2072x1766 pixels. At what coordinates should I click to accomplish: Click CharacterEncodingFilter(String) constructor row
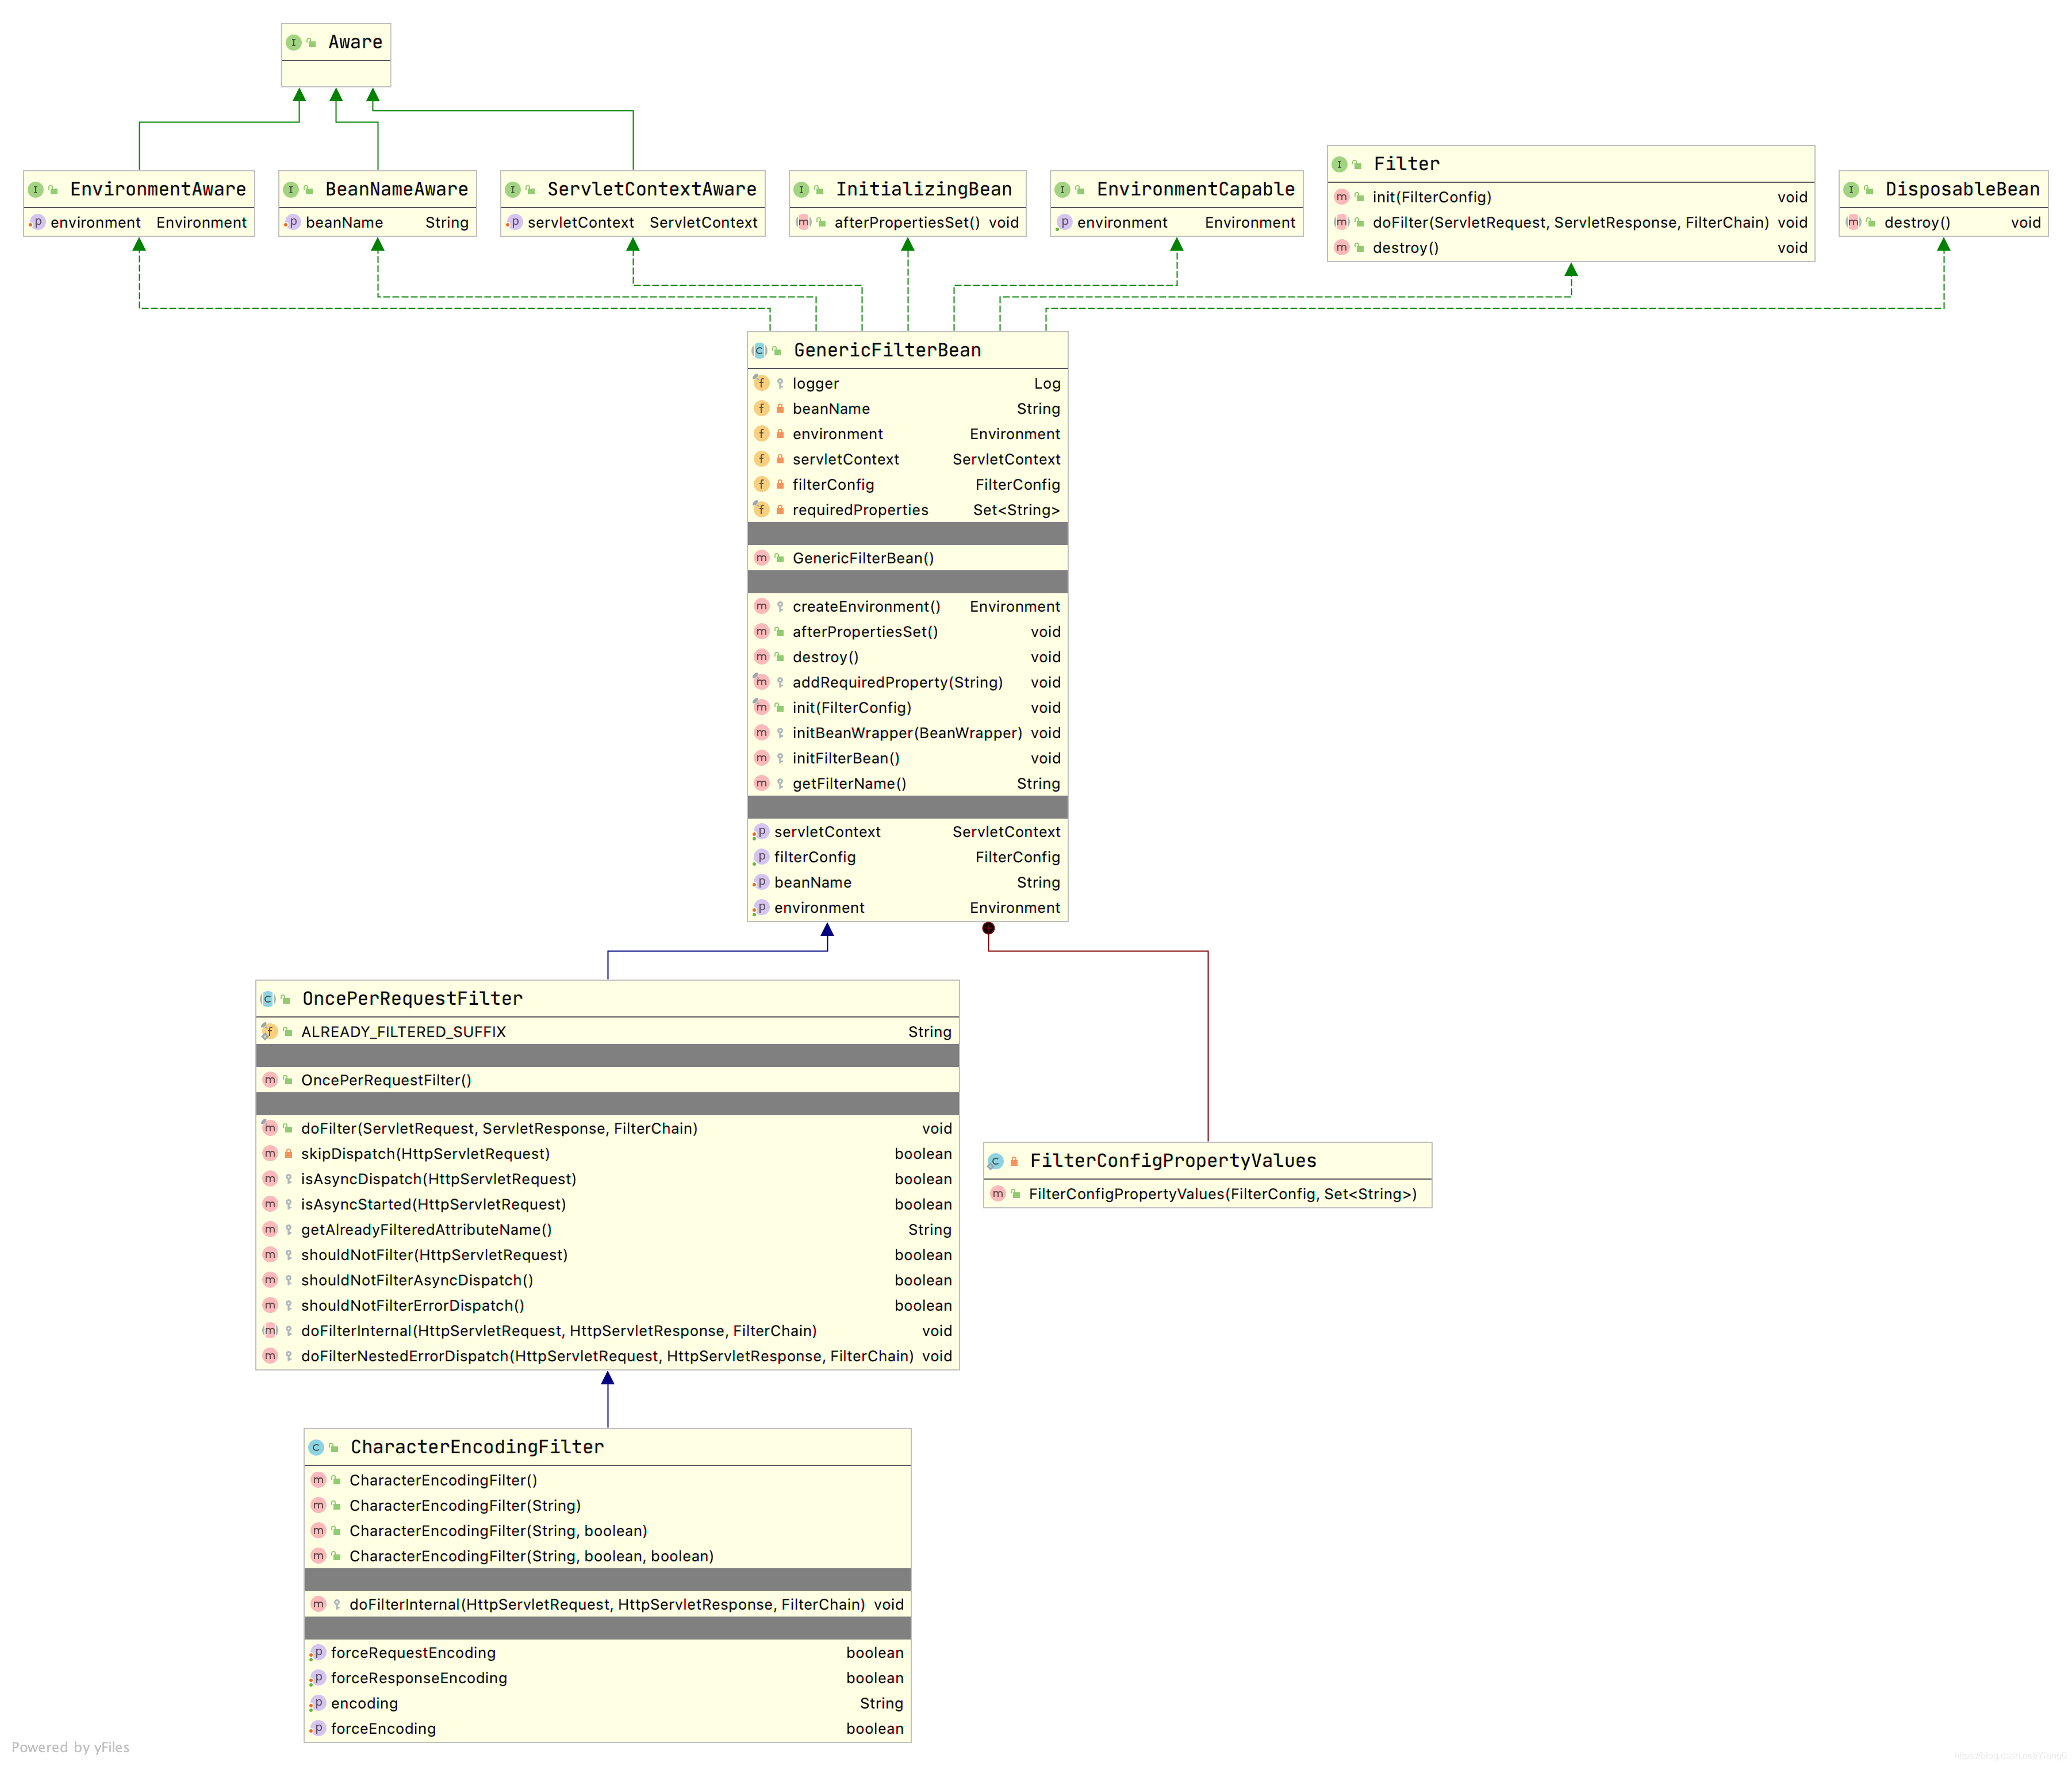tap(608, 1505)
